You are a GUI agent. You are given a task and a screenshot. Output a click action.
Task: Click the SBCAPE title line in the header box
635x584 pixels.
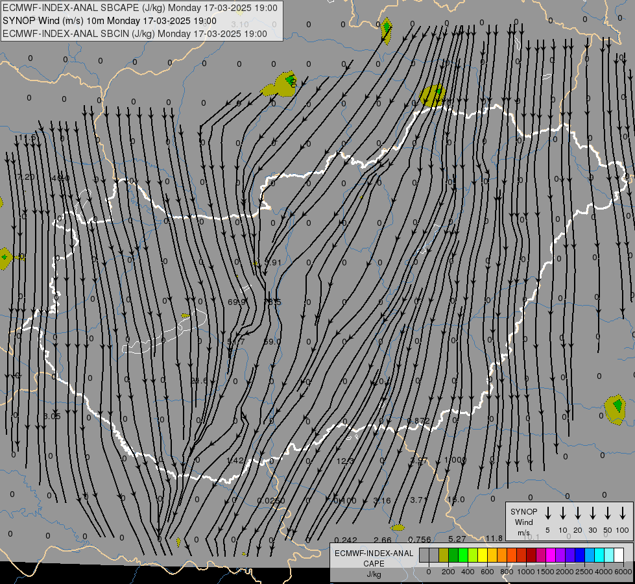140,8
